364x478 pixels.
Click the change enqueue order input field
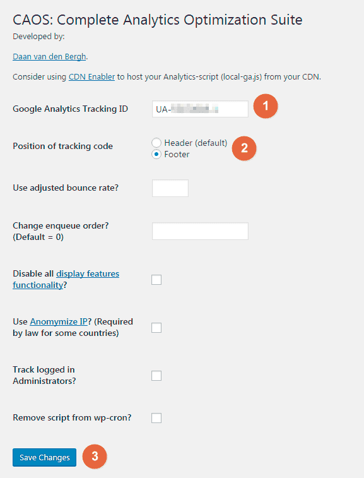[x=200, y=231]
